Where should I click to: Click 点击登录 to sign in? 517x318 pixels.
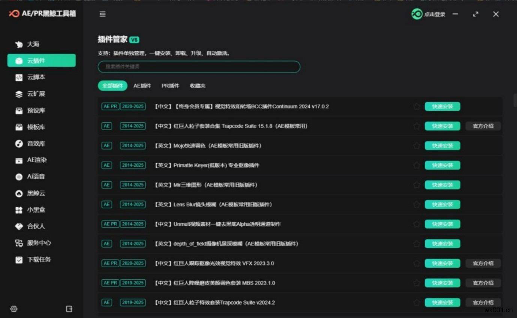tap(429, 14)
